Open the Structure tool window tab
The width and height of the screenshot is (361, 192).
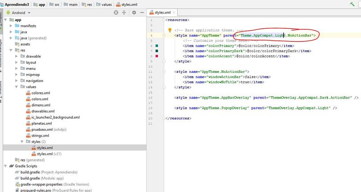click(x=1, y=91)
